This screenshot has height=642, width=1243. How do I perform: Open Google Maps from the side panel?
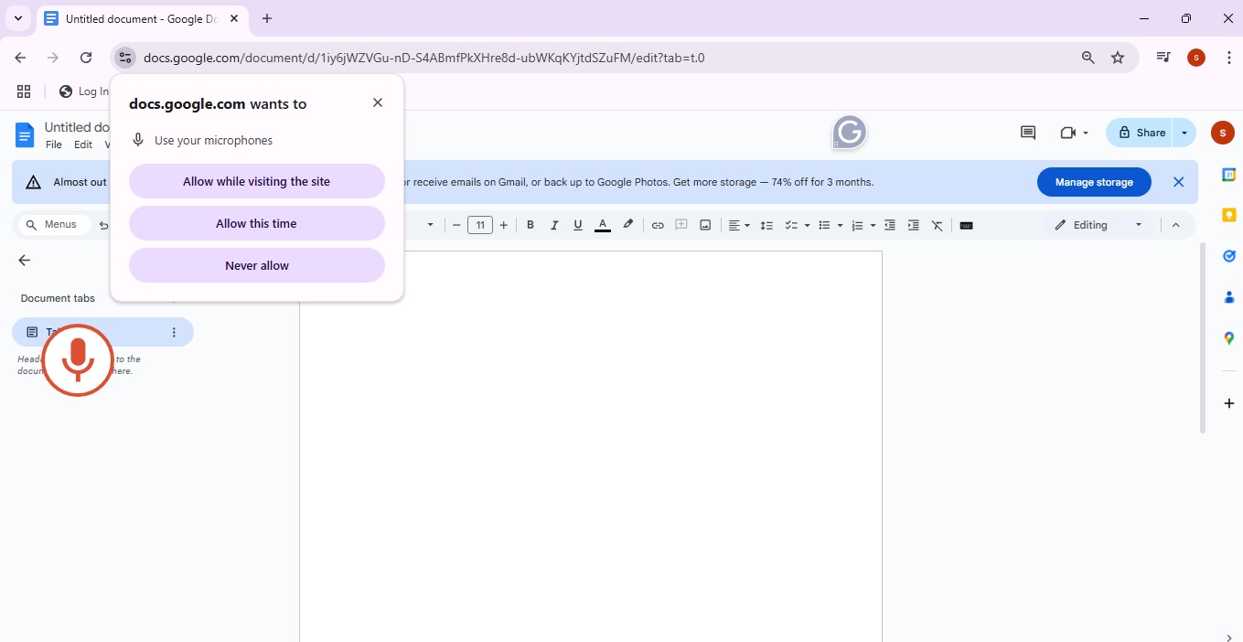coord(1229,338)
